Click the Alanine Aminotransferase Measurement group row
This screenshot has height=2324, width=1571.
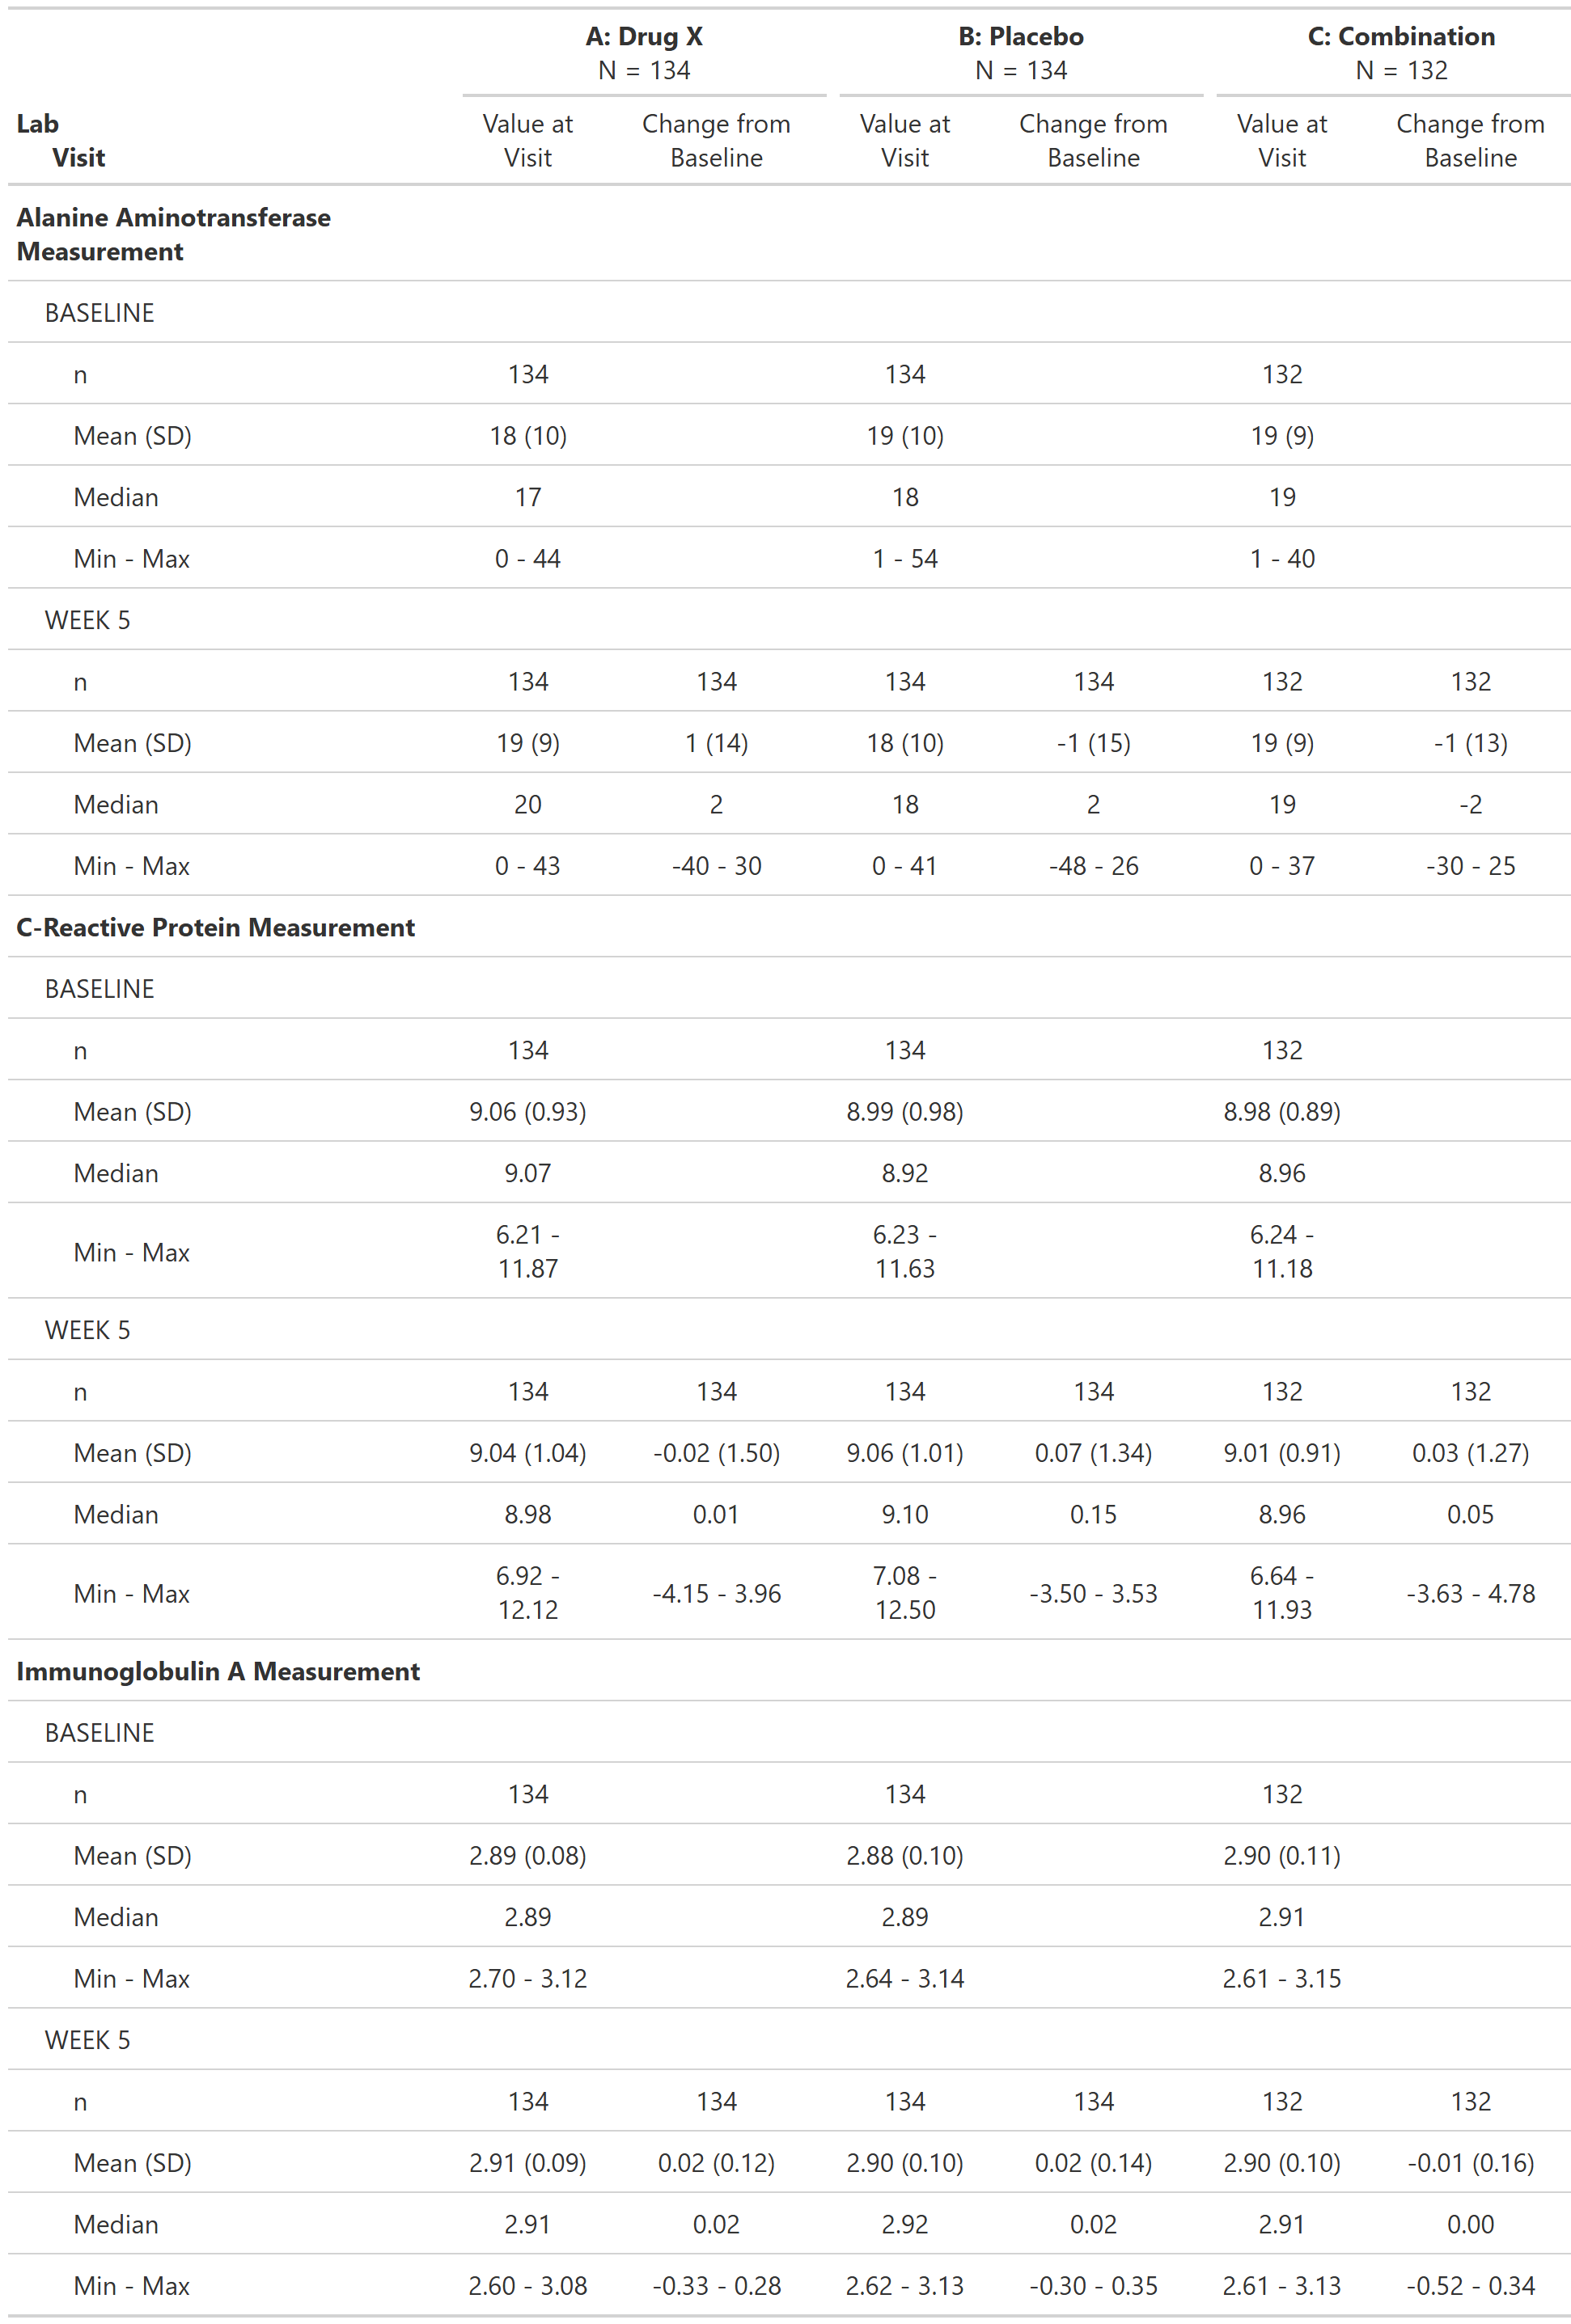coord(173,234)
